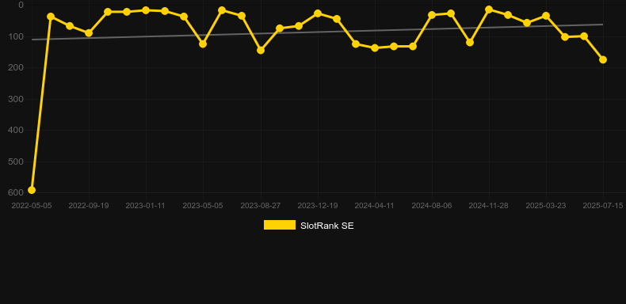Viewport: 626px width, 304px height.
Task: Click the 100 y-axis value label
Action: pos(16,36)
